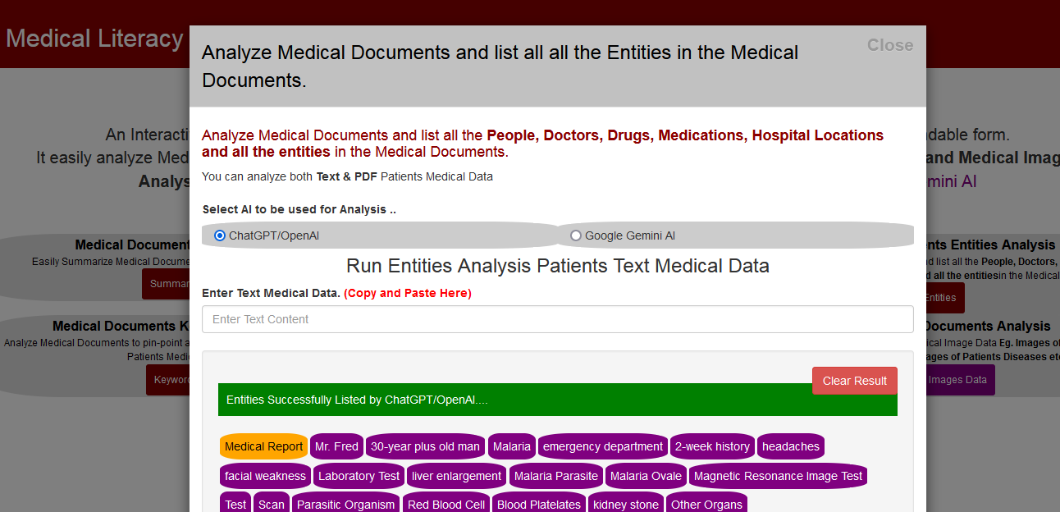Close the Analyze Medical Documents dialog
The height and width of the screenshot is (512, 1060).
(889, 45)
